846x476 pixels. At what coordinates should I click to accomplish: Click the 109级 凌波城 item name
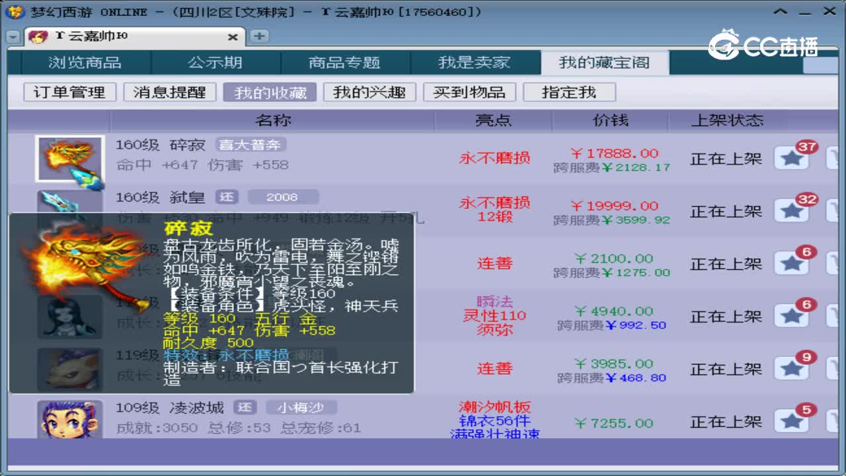[170, 408]
